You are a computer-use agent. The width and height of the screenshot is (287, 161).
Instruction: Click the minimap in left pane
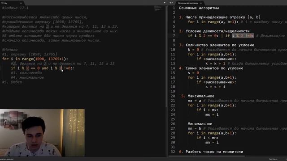point(158,8)
